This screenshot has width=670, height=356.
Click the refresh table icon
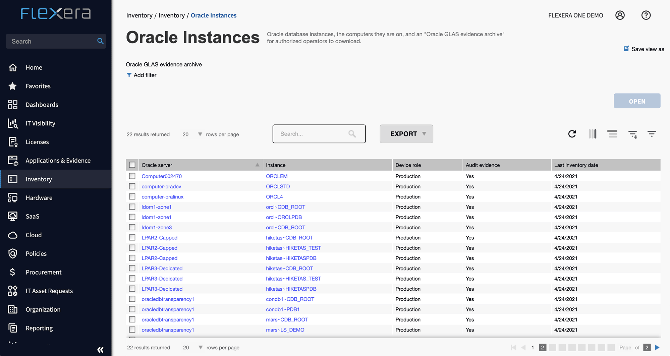coord(572,134)
